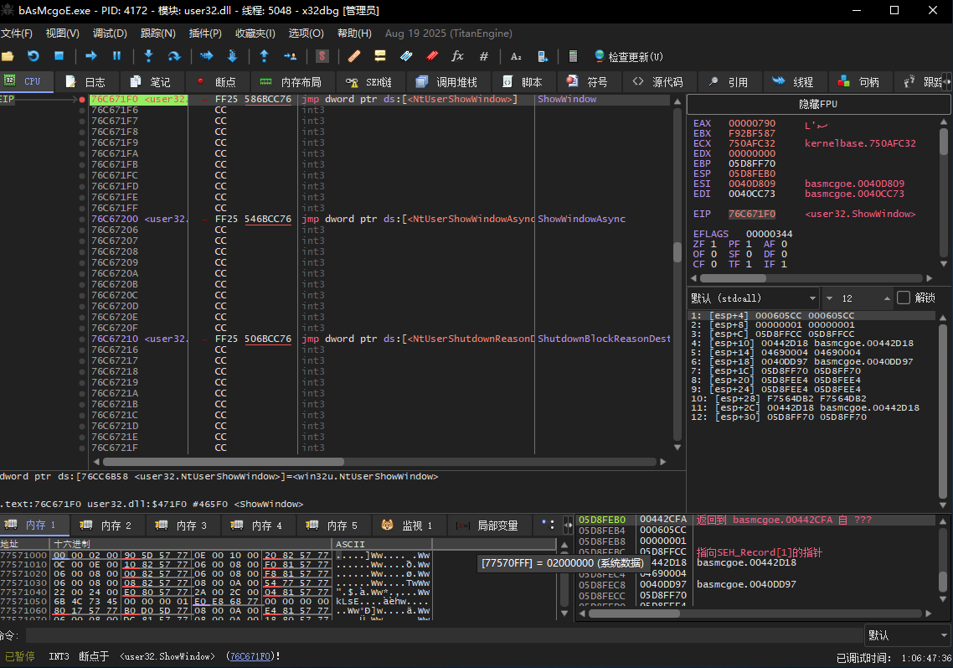The height and width of the screenshot is (668, 953).
Task: Open the patches bandage icon
Action: [x=354, y=57]
